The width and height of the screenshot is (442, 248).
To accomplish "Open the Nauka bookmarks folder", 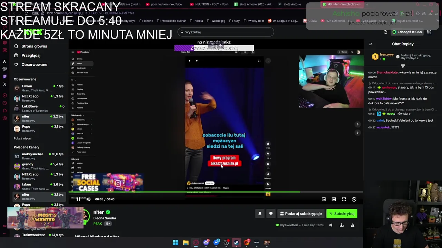I will point(196,21).
